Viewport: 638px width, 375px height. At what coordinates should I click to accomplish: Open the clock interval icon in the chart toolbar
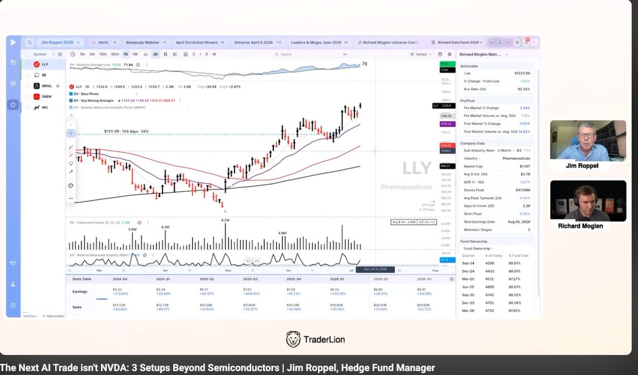point(72,54)
